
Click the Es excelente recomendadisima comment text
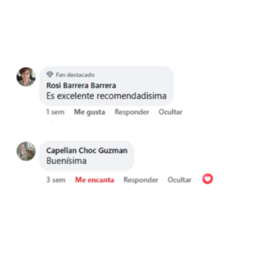coord(106,96)
